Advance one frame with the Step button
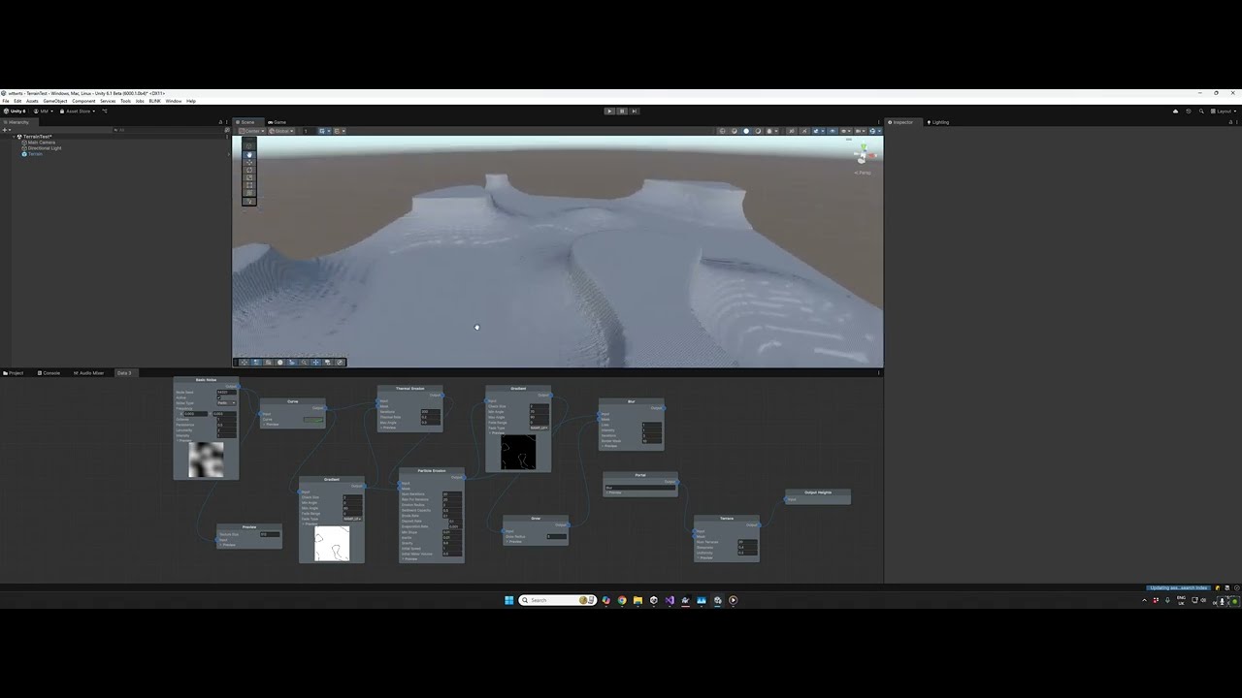Viewport: 1242px width, 698px height. pos(635,111)
